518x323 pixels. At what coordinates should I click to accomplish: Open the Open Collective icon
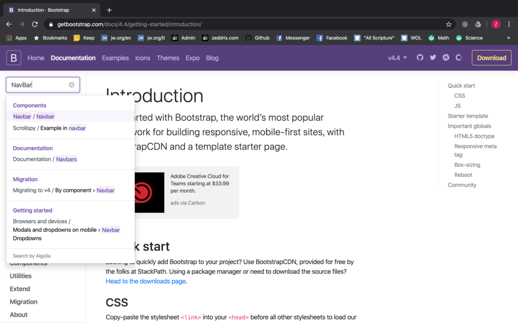459,58
